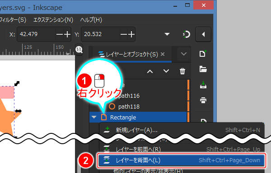Image resolution: width=271 pixels, height=173 pixels.
Task: Open the dock panel chevron dropdown
Action: pos(184,54)
